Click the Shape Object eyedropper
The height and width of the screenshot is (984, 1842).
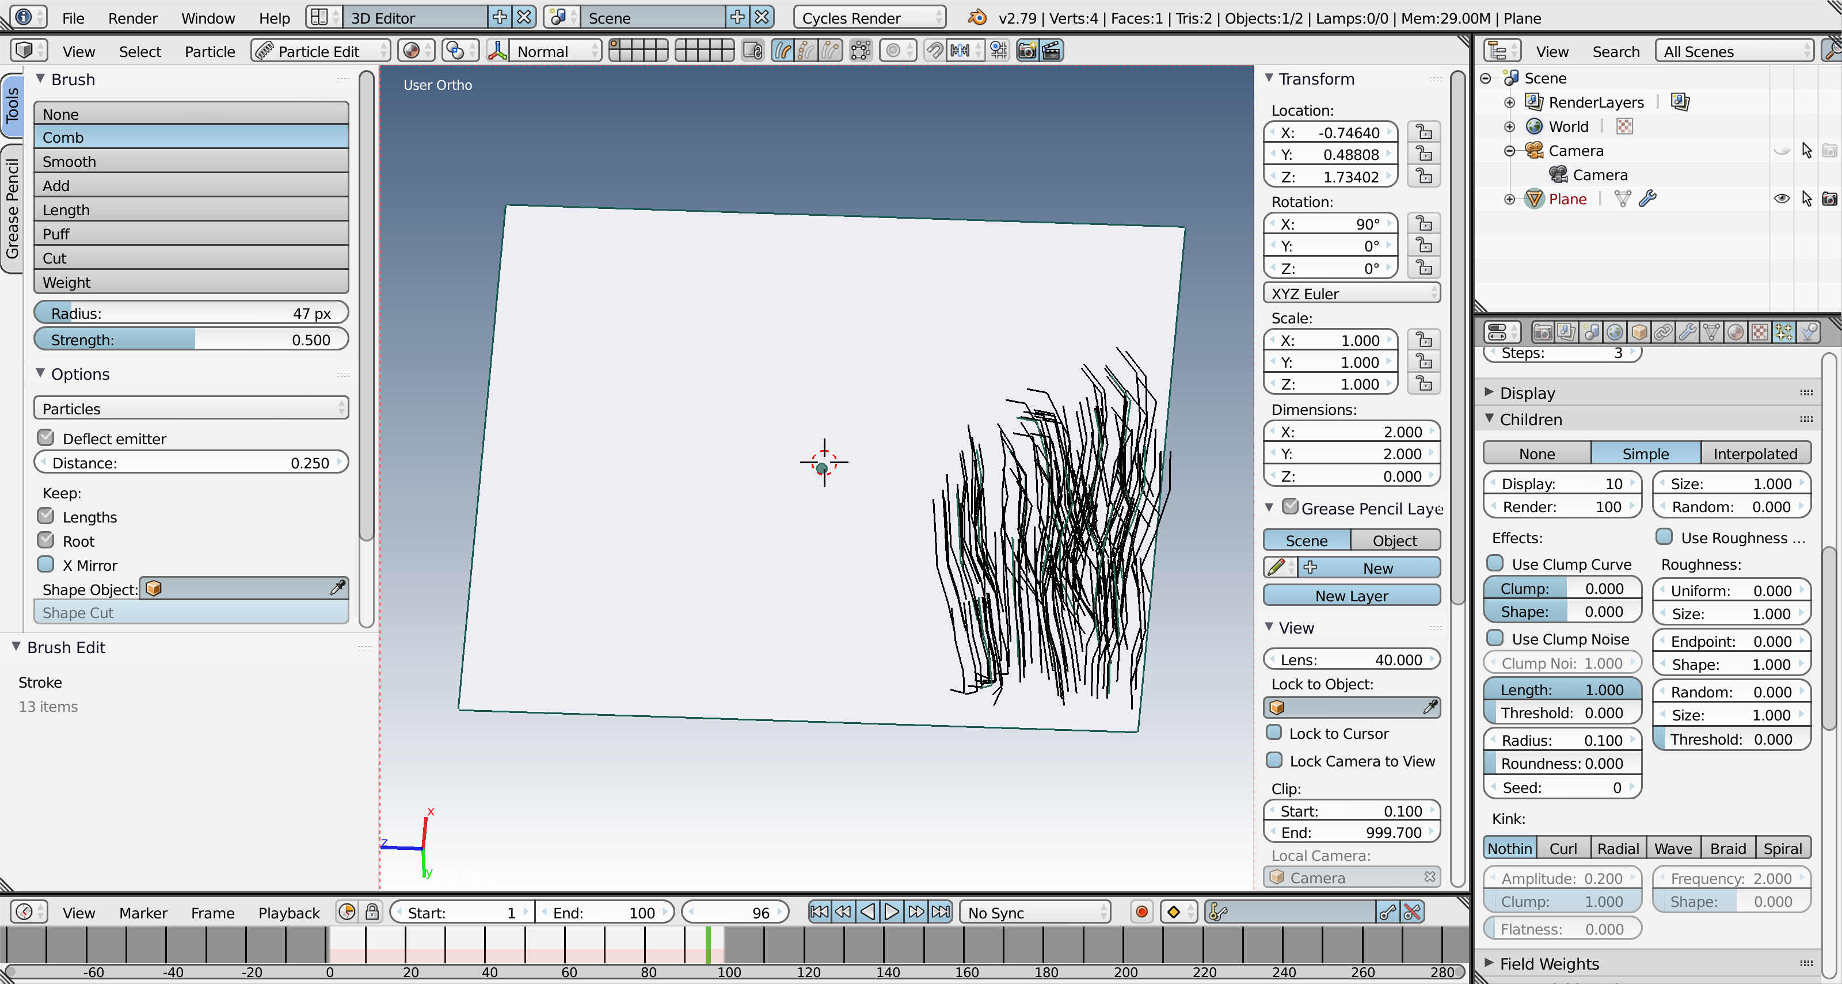337,588
